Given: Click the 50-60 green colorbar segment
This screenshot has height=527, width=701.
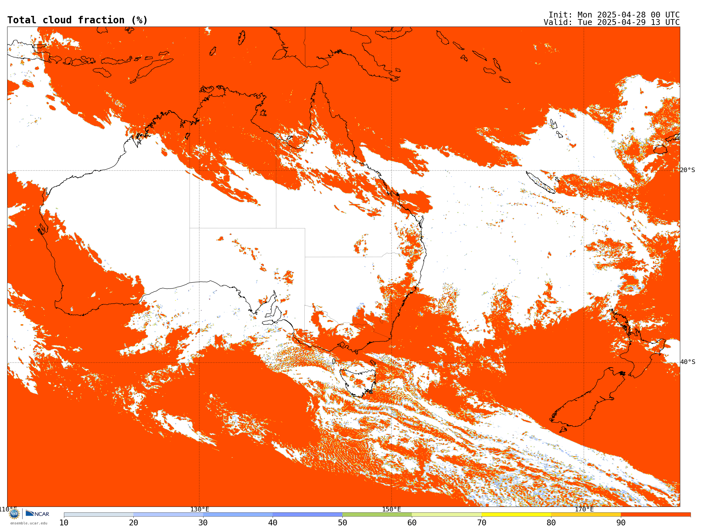Looking at the screenshot, I should pyautogui.click(x=377, y=515).
